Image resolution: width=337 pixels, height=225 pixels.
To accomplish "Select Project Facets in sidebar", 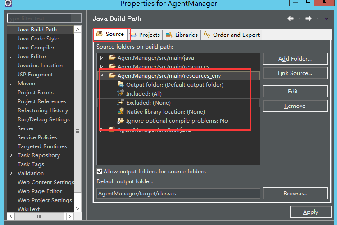I will click(x=36, y=93).
